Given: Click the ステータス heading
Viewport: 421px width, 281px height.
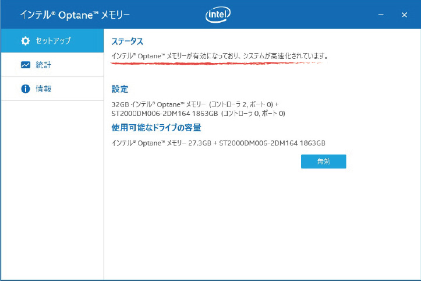Looking at the screenshot, I should tap(128, 41).
